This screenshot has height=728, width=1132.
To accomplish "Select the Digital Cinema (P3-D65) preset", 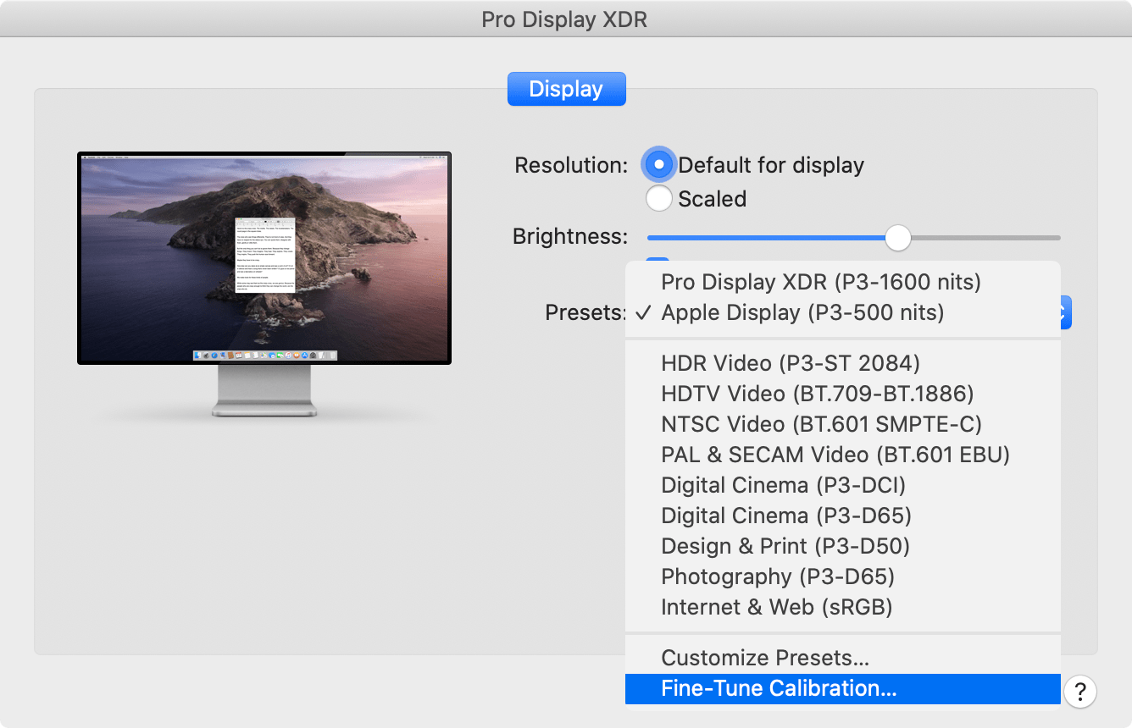I will click(x=785, y=516).
